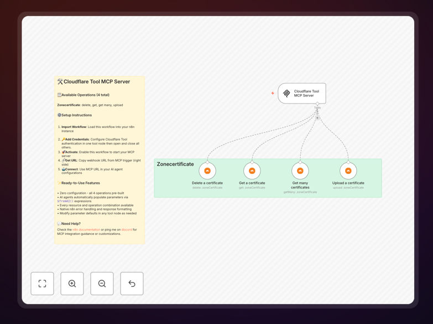Click Available Operations (4 total) heading
The width and height of the screenshot is (433, 324).
click(83, 95)
